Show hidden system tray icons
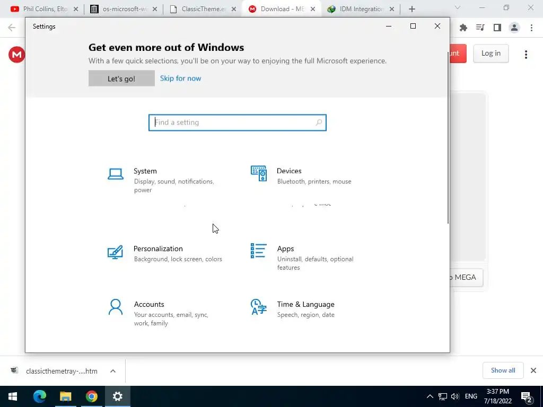The image size is (543, 407). click(x=430, y=396)
